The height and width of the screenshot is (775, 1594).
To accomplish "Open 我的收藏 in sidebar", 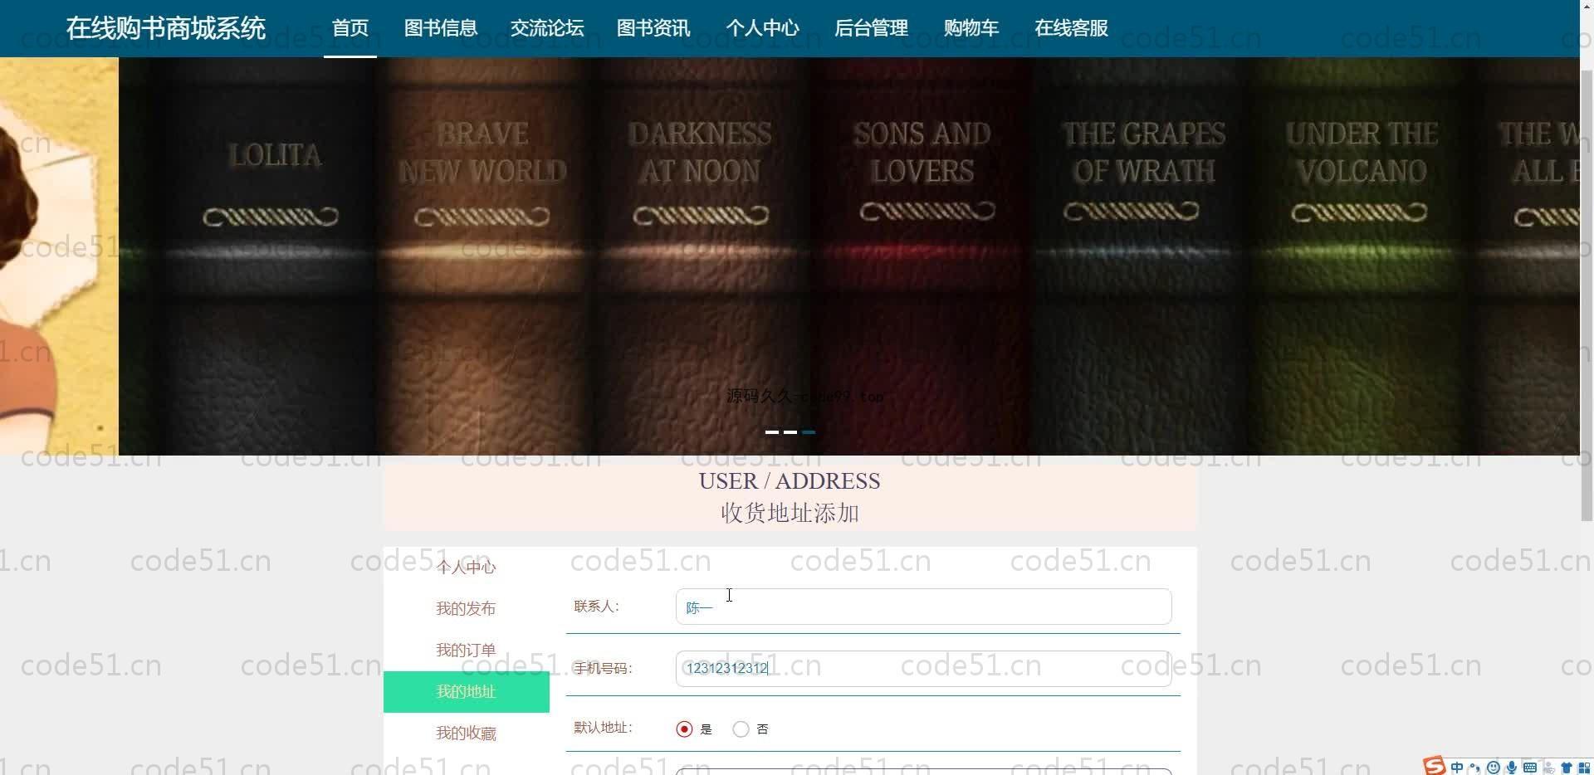I will 466,734.
